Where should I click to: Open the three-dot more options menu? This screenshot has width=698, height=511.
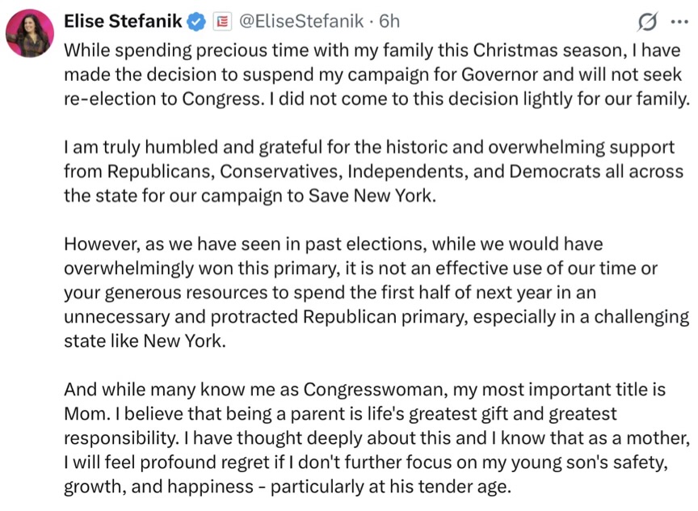coord(677,21)
